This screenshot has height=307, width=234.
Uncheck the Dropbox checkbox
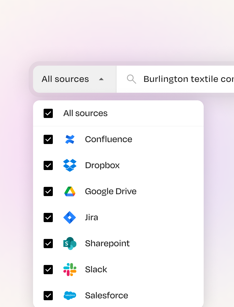[x=48, y=165]
